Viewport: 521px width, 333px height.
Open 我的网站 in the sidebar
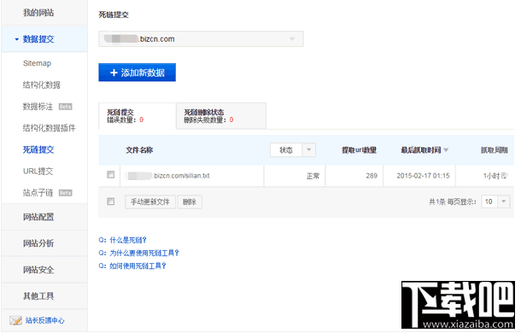(x=38, y=13)
